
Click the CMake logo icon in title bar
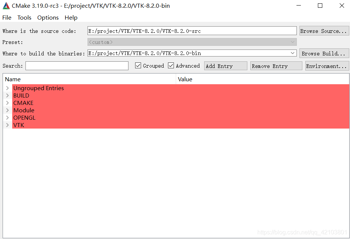(x=6, y=6)
